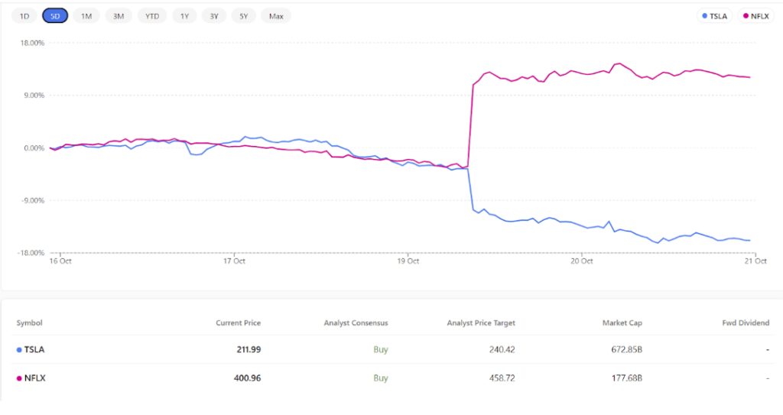This screenshot has width=783, height=415.
Task: Set chart range to 5Y
Action: (x=243, y=16)
